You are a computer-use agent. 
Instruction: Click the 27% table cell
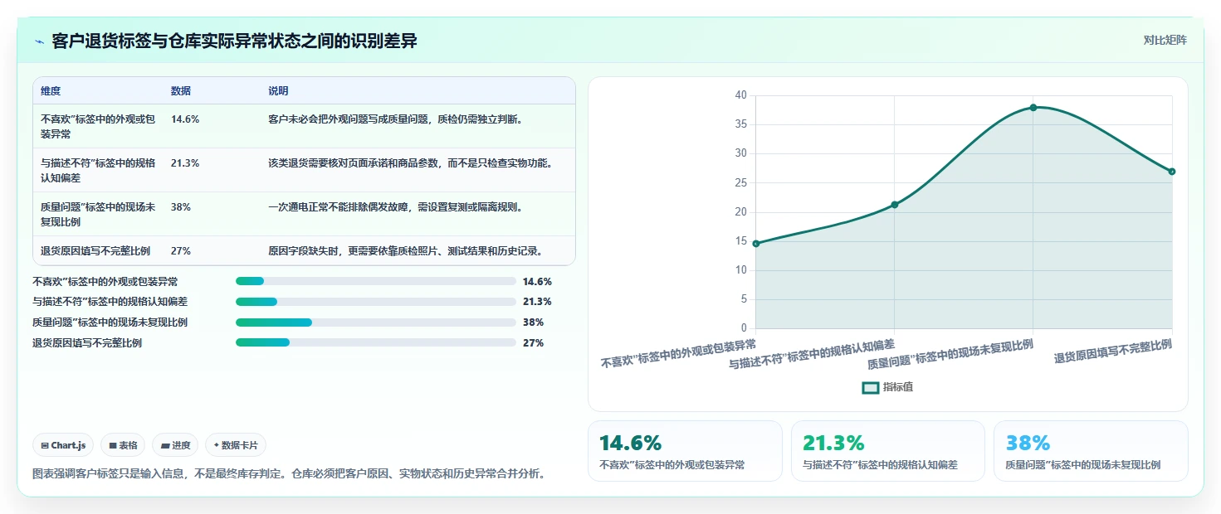click(181, 250)
